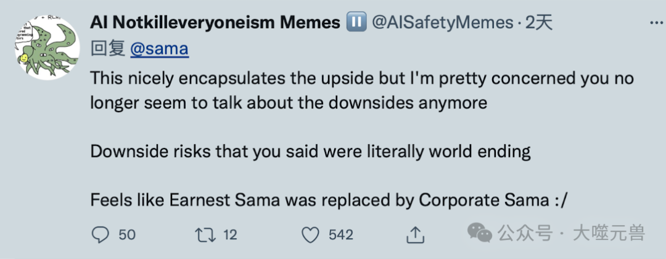This screenshot has width=666, height=259.
Task: Click the reply speech bubble icon
Action: click(100, 234)
